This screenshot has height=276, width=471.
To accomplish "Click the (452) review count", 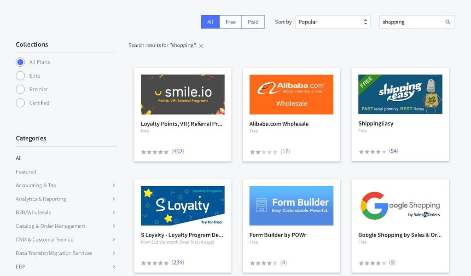I will 178,151.
